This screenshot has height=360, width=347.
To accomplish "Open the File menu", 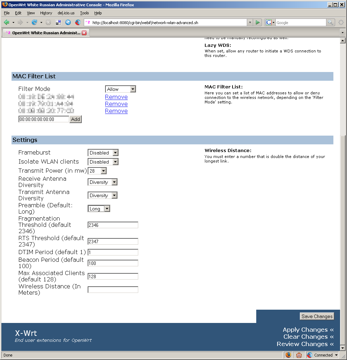I will coord(7,13).
